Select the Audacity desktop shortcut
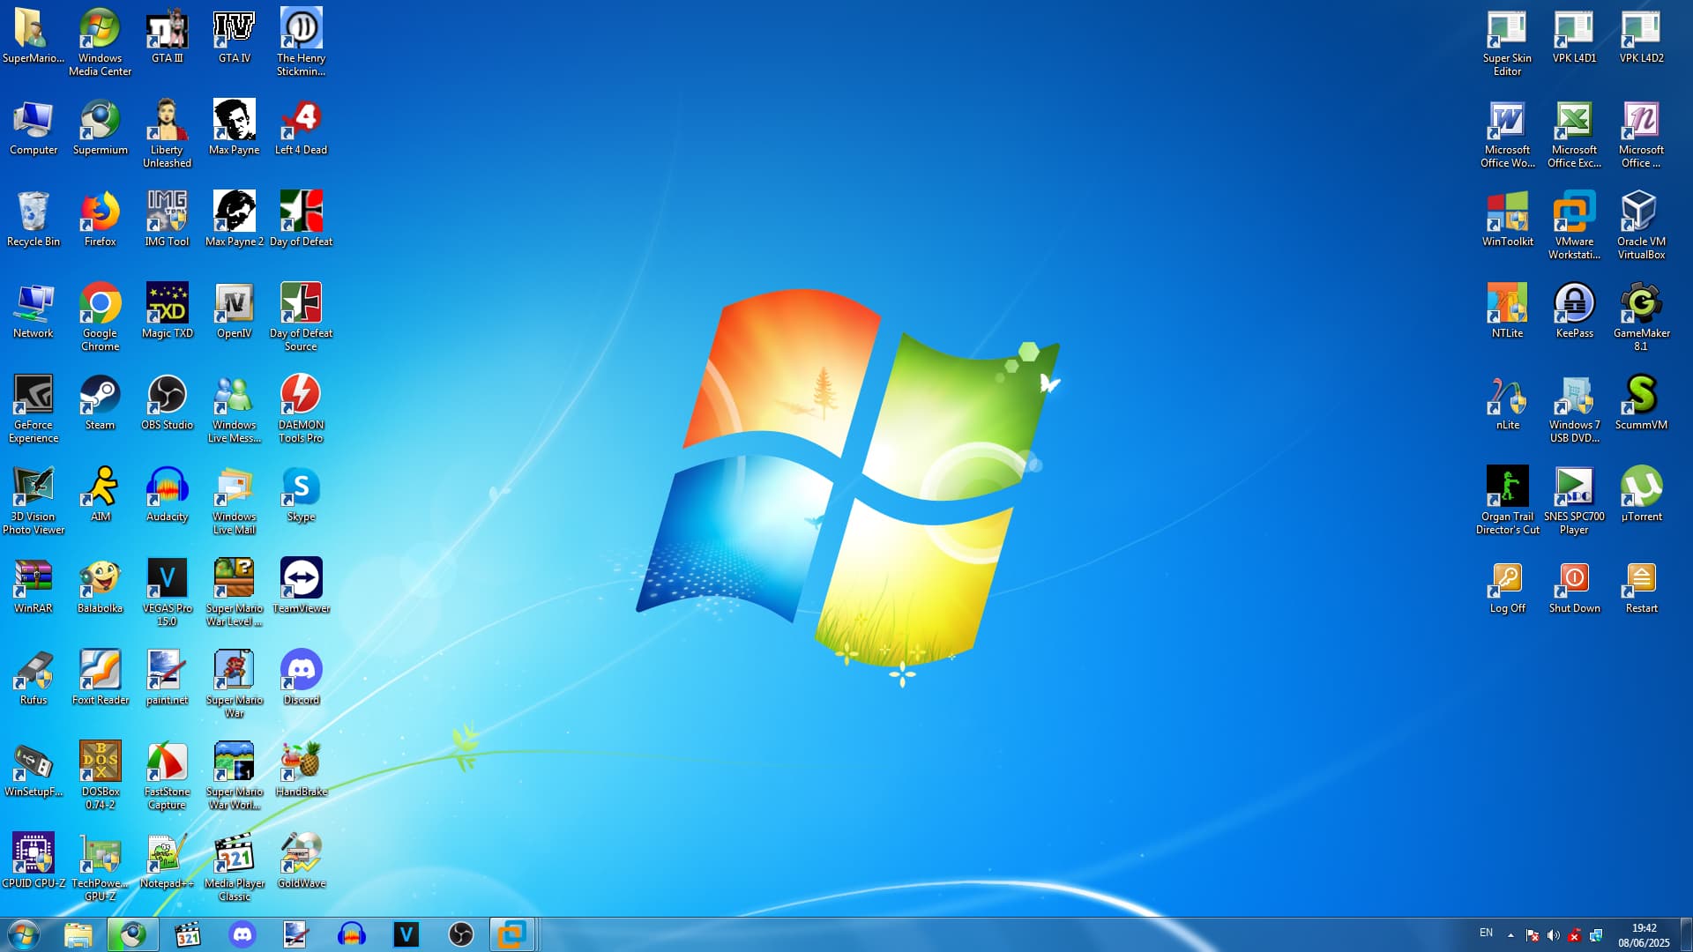Image resolution: width=1693 pixels, height=952 pixels. point(167,487)
